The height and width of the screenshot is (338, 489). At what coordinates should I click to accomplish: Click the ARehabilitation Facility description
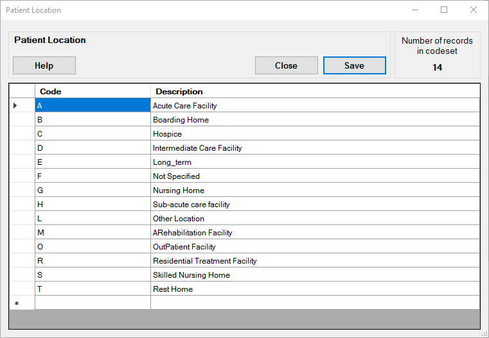coord(315,232)
